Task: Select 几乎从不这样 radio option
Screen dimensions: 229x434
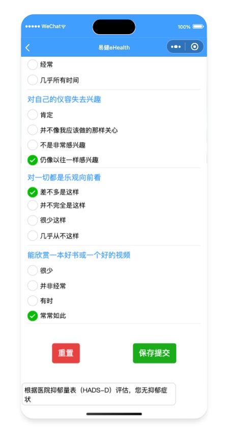Action: tap(53, 236)
